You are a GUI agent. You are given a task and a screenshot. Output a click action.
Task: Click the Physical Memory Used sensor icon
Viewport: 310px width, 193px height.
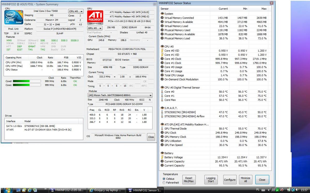click(162, 30)
